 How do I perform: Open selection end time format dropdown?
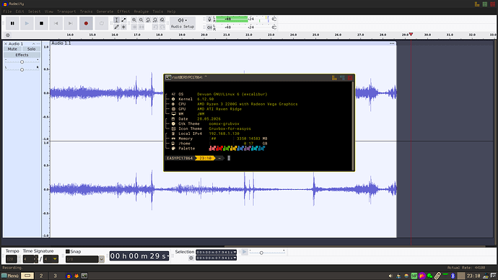(x=235, y=258)
